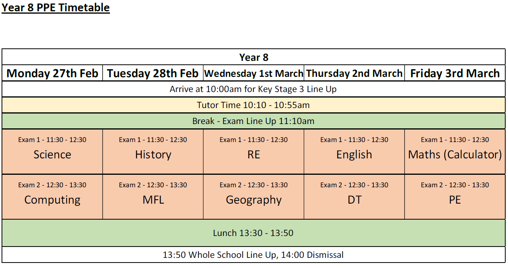This screenshot has width=508, height=268.
Task: Select the Tuesday 28th Feb column header
Action: point(153,73)
